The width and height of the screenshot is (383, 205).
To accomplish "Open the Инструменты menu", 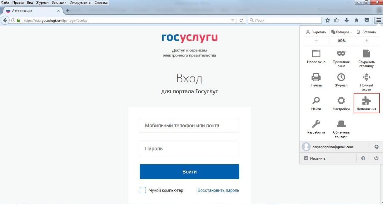I will (x=80, y=2).
